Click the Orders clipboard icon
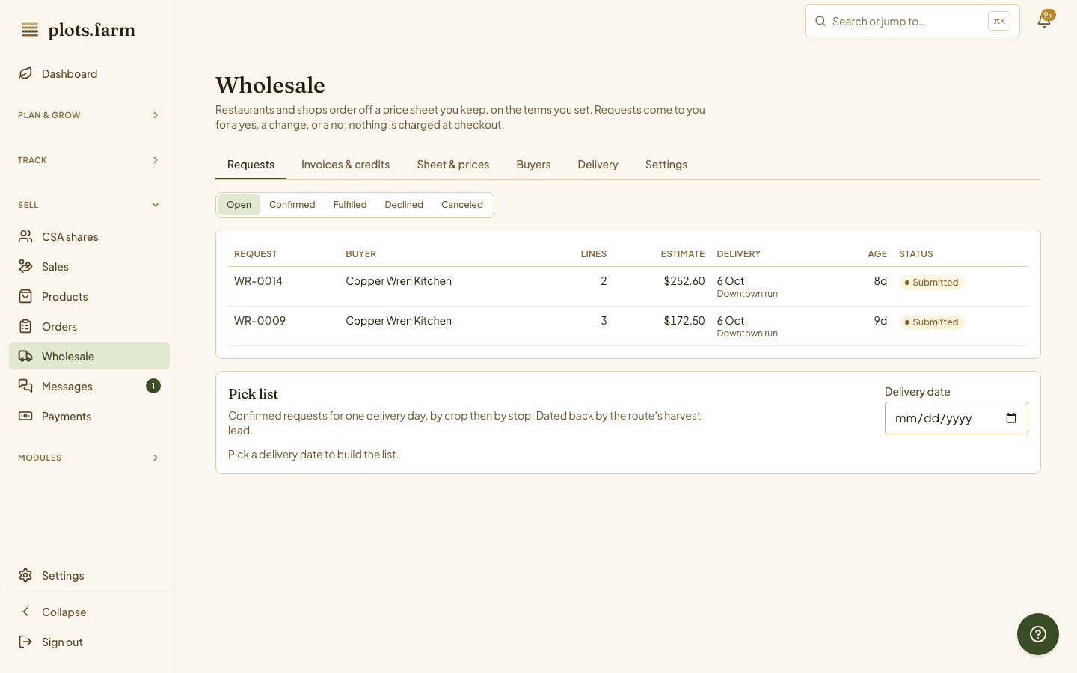Screen dimensions: 1077x673 (x=25, y=326)
